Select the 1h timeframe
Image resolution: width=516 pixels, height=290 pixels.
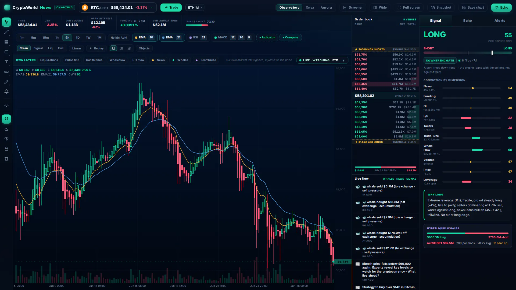point(57,38)
